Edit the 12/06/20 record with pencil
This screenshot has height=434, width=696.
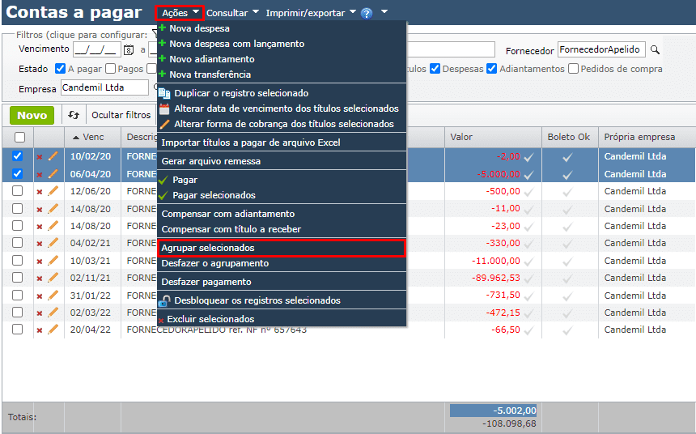click(53, 191)
